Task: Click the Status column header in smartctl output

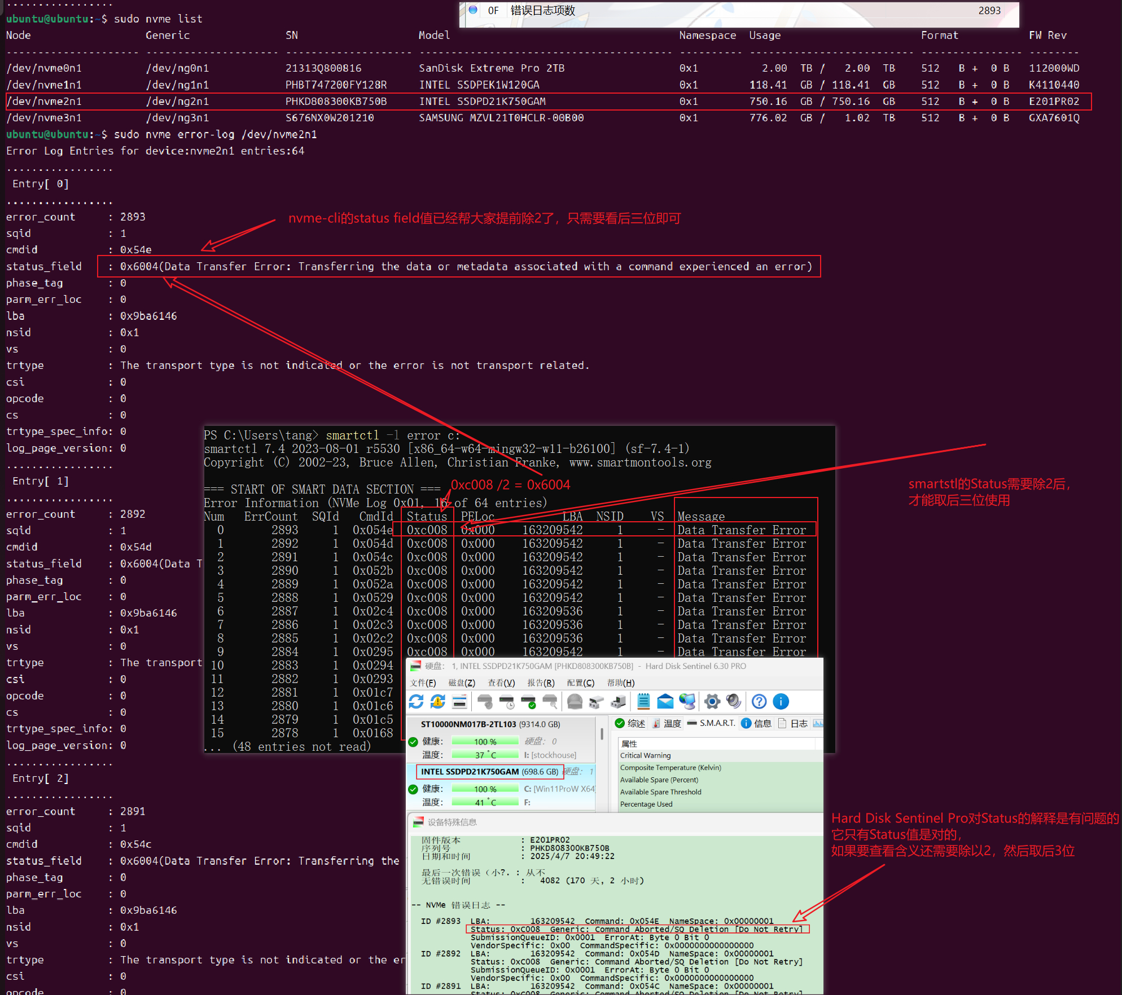Action: (x=427, y=516)
